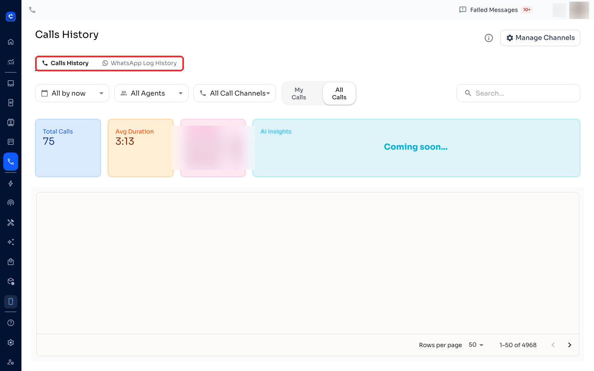Screen dimensions: 594x371
Task: Open the kanban board icon in sidebar
Action: [11, 142]
